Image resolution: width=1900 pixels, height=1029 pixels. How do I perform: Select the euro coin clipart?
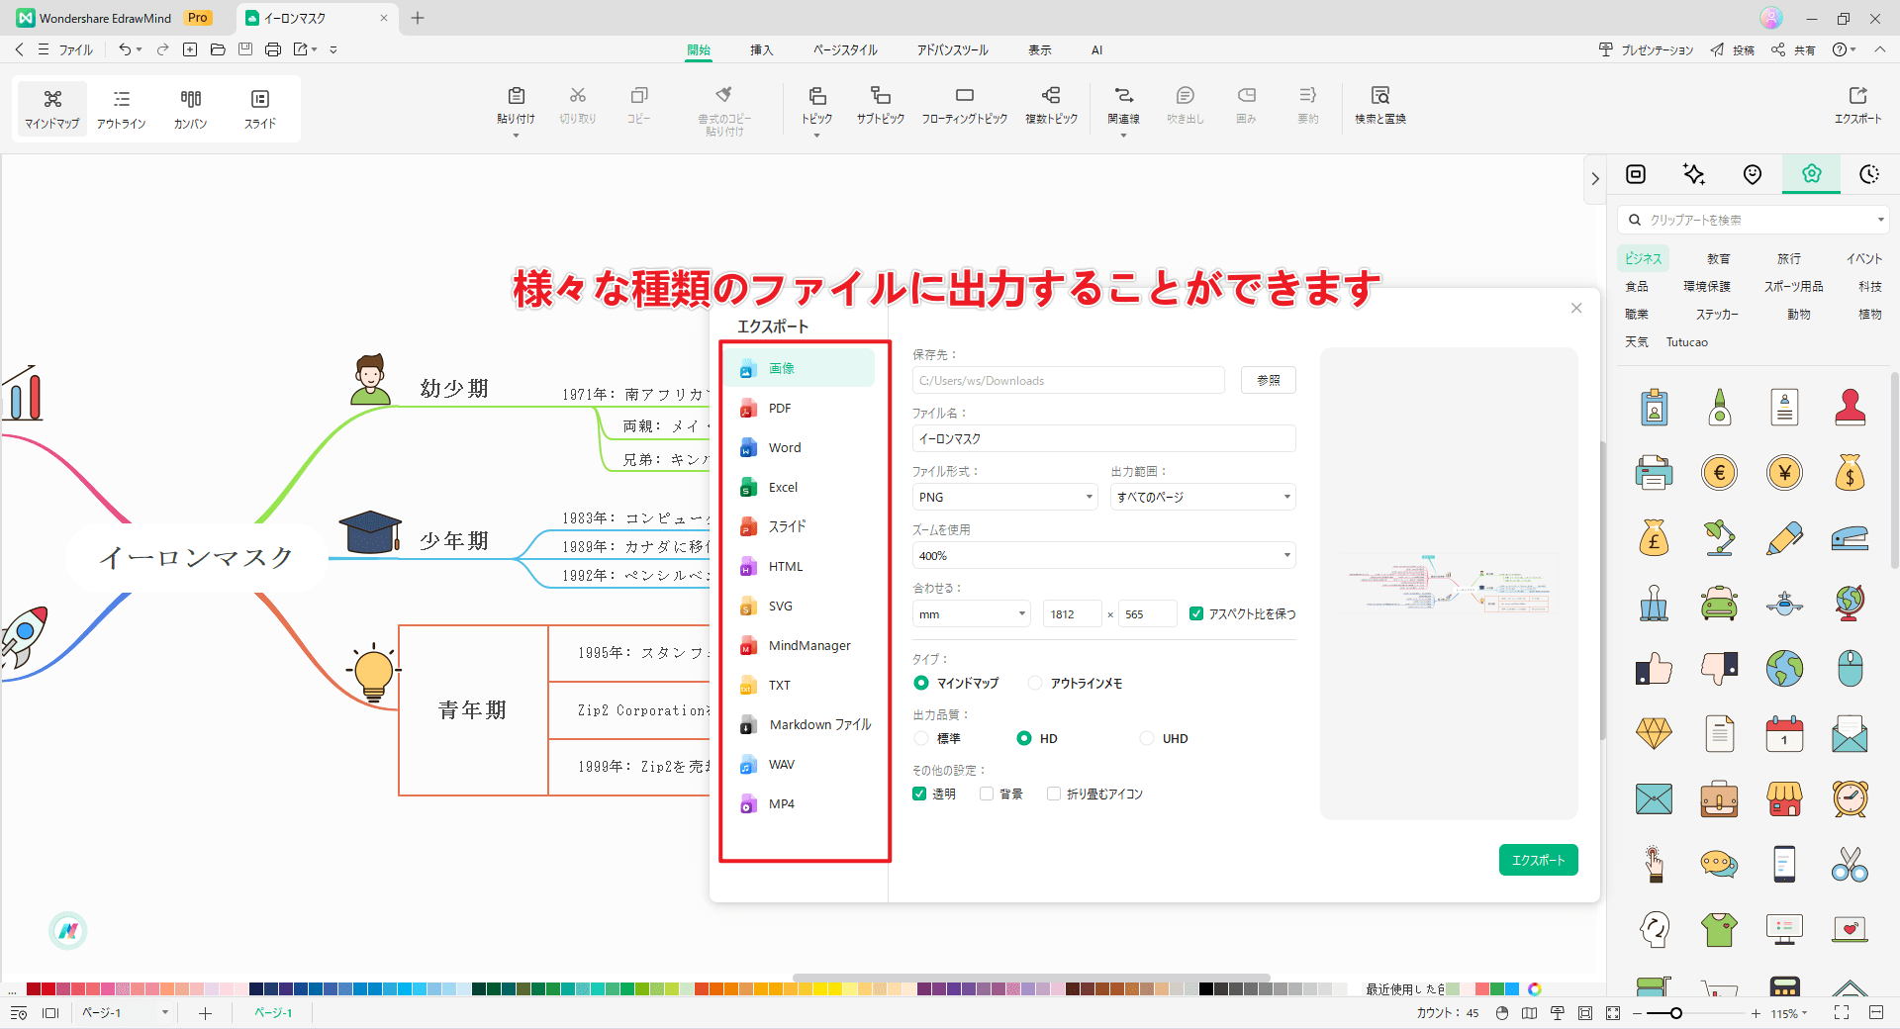(x=1720, y=473)
